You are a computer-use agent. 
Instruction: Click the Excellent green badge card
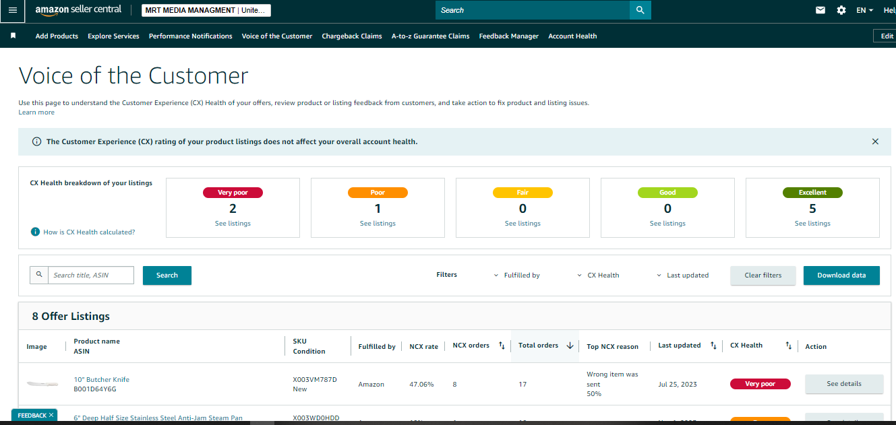click(x=812, y=193)
